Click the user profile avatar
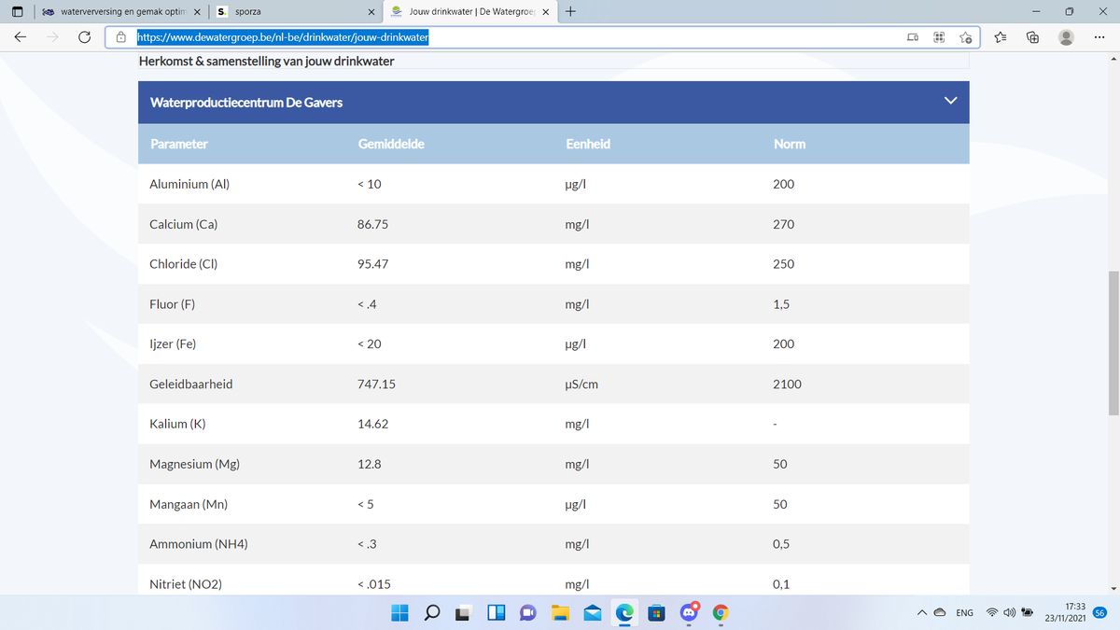 click(x=1065, y=38)
